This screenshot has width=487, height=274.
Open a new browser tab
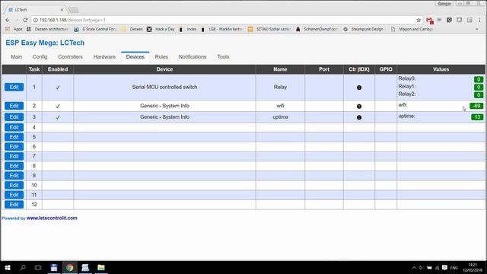click(x=73, y=10)
